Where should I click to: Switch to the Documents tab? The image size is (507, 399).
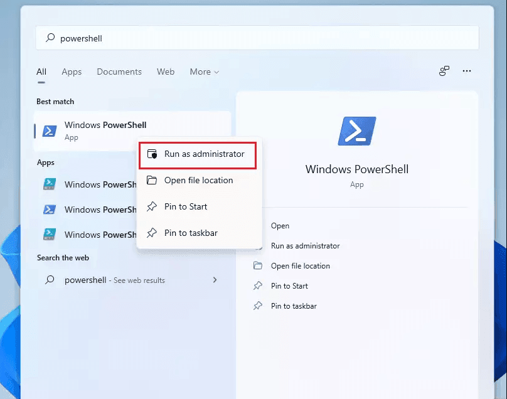[x=119, y=72]
